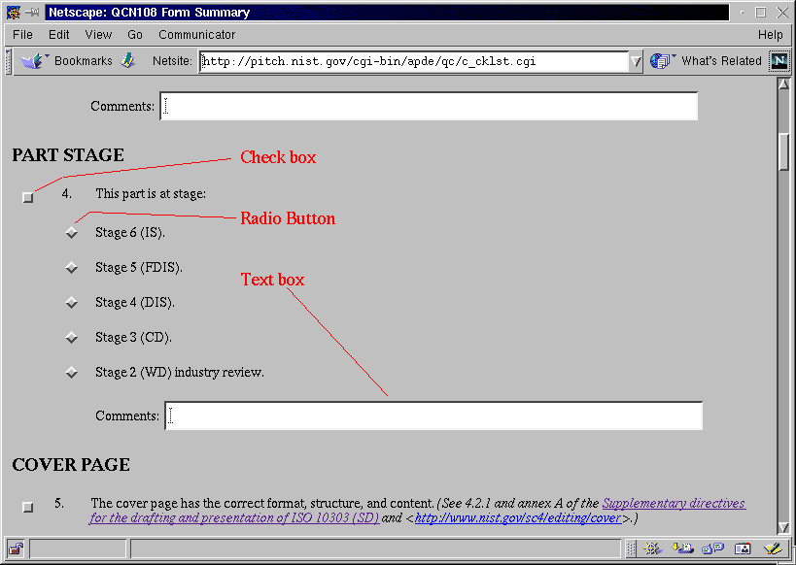This screenshot has width=796, height=565.
Task: Click the Bookmarks icon in location toolbar
Action: 35,61
